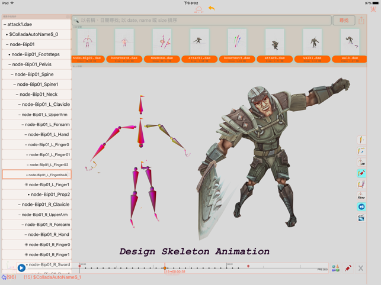This screenshot has width=381, height=285.
Task: Select node-Bip01_Footsteps row
Action: [37, 54]
